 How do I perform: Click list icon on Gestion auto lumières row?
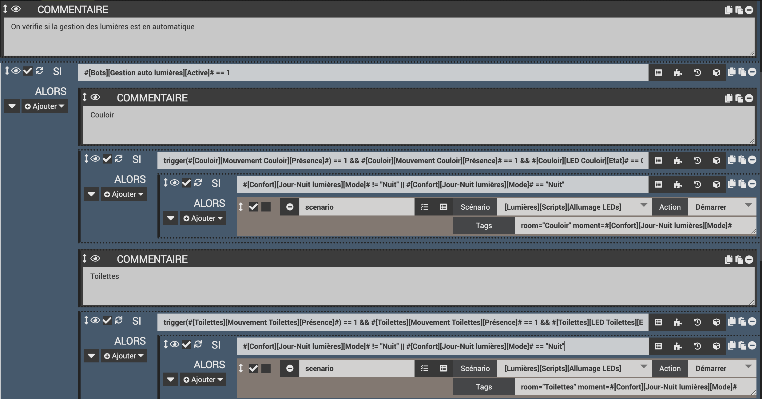[658, 73]
